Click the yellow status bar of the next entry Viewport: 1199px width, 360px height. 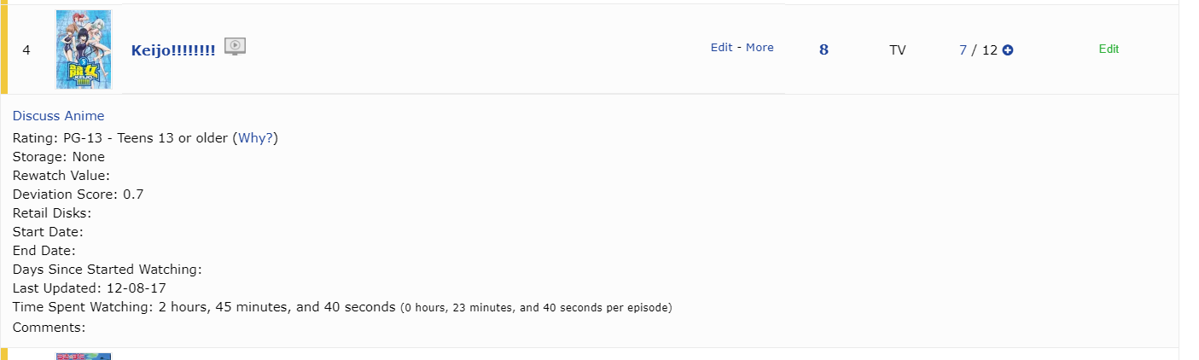[x=3, y=354]
